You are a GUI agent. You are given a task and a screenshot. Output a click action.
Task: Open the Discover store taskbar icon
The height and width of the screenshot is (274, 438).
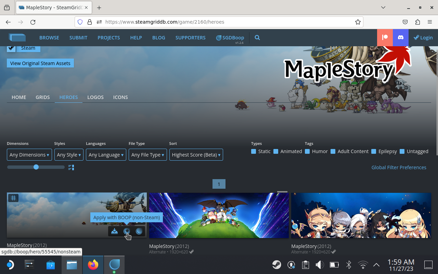tap(51, 265)
